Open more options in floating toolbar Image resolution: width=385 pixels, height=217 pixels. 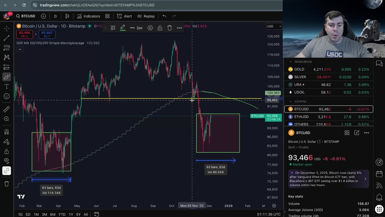click(x=179, y=28)
